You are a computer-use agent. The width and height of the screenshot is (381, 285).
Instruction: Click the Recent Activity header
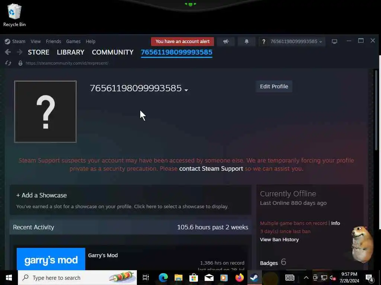pos(33,227)
